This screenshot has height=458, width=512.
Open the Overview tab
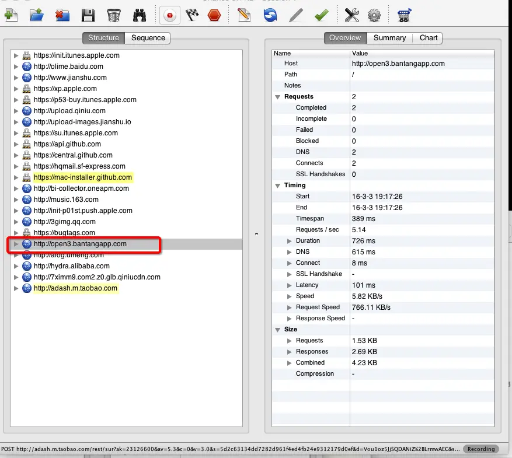point(345,38)
